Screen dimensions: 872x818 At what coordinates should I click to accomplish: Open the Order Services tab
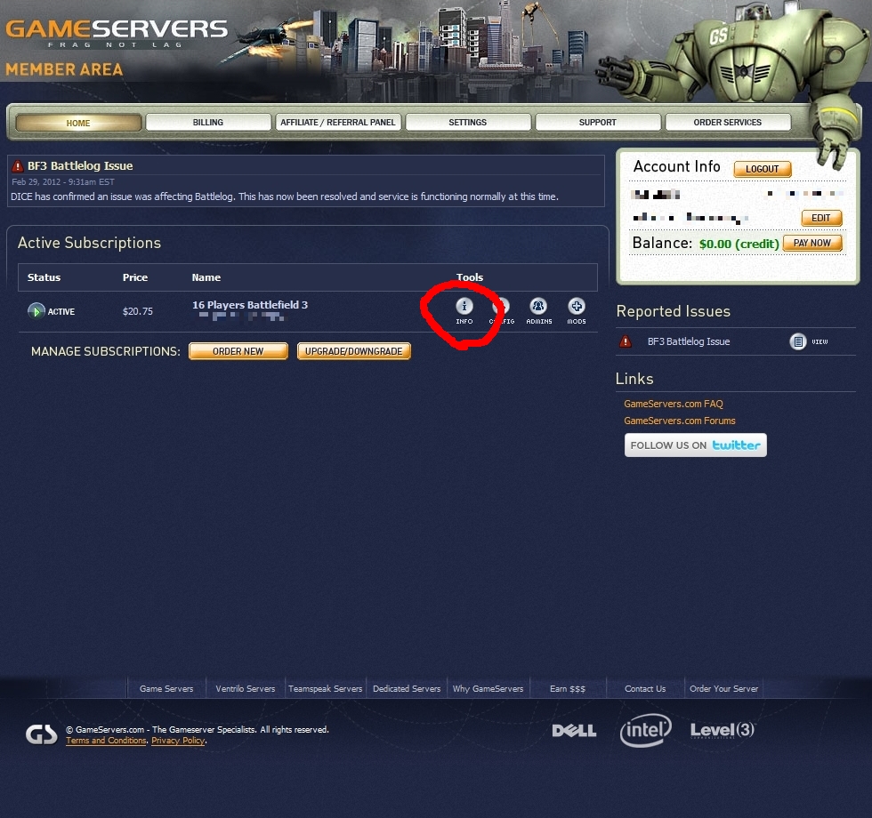[728, 123]
